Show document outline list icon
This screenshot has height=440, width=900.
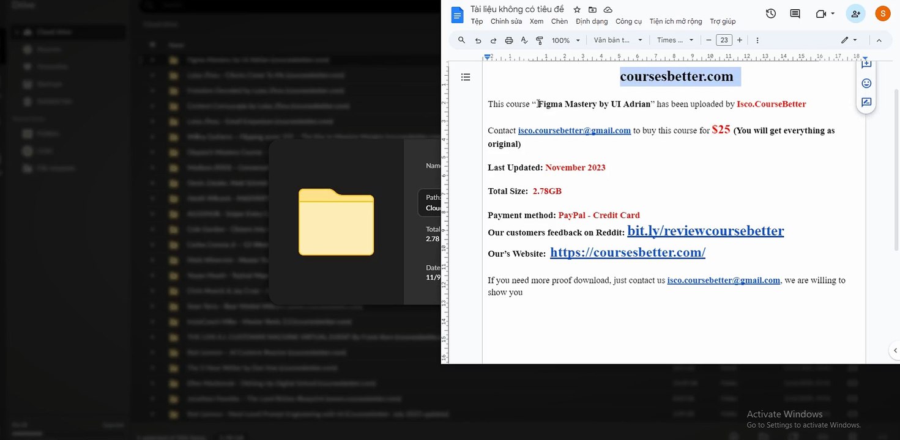[466, 77]
